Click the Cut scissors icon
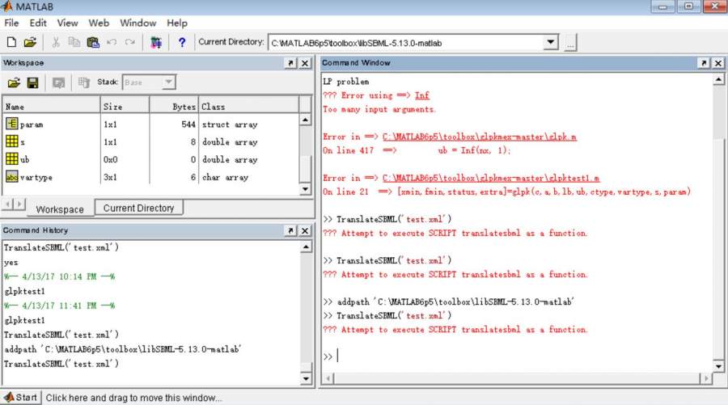 (56, 42)
